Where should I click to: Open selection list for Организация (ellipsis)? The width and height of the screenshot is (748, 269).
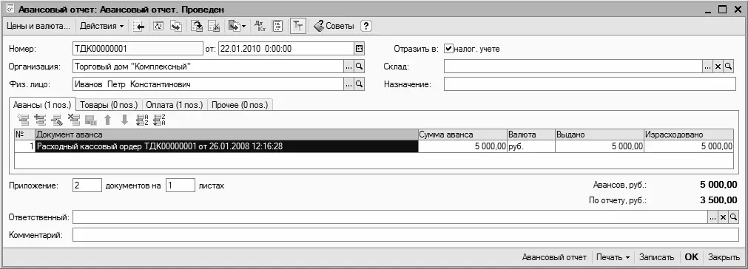coord(349,67)
